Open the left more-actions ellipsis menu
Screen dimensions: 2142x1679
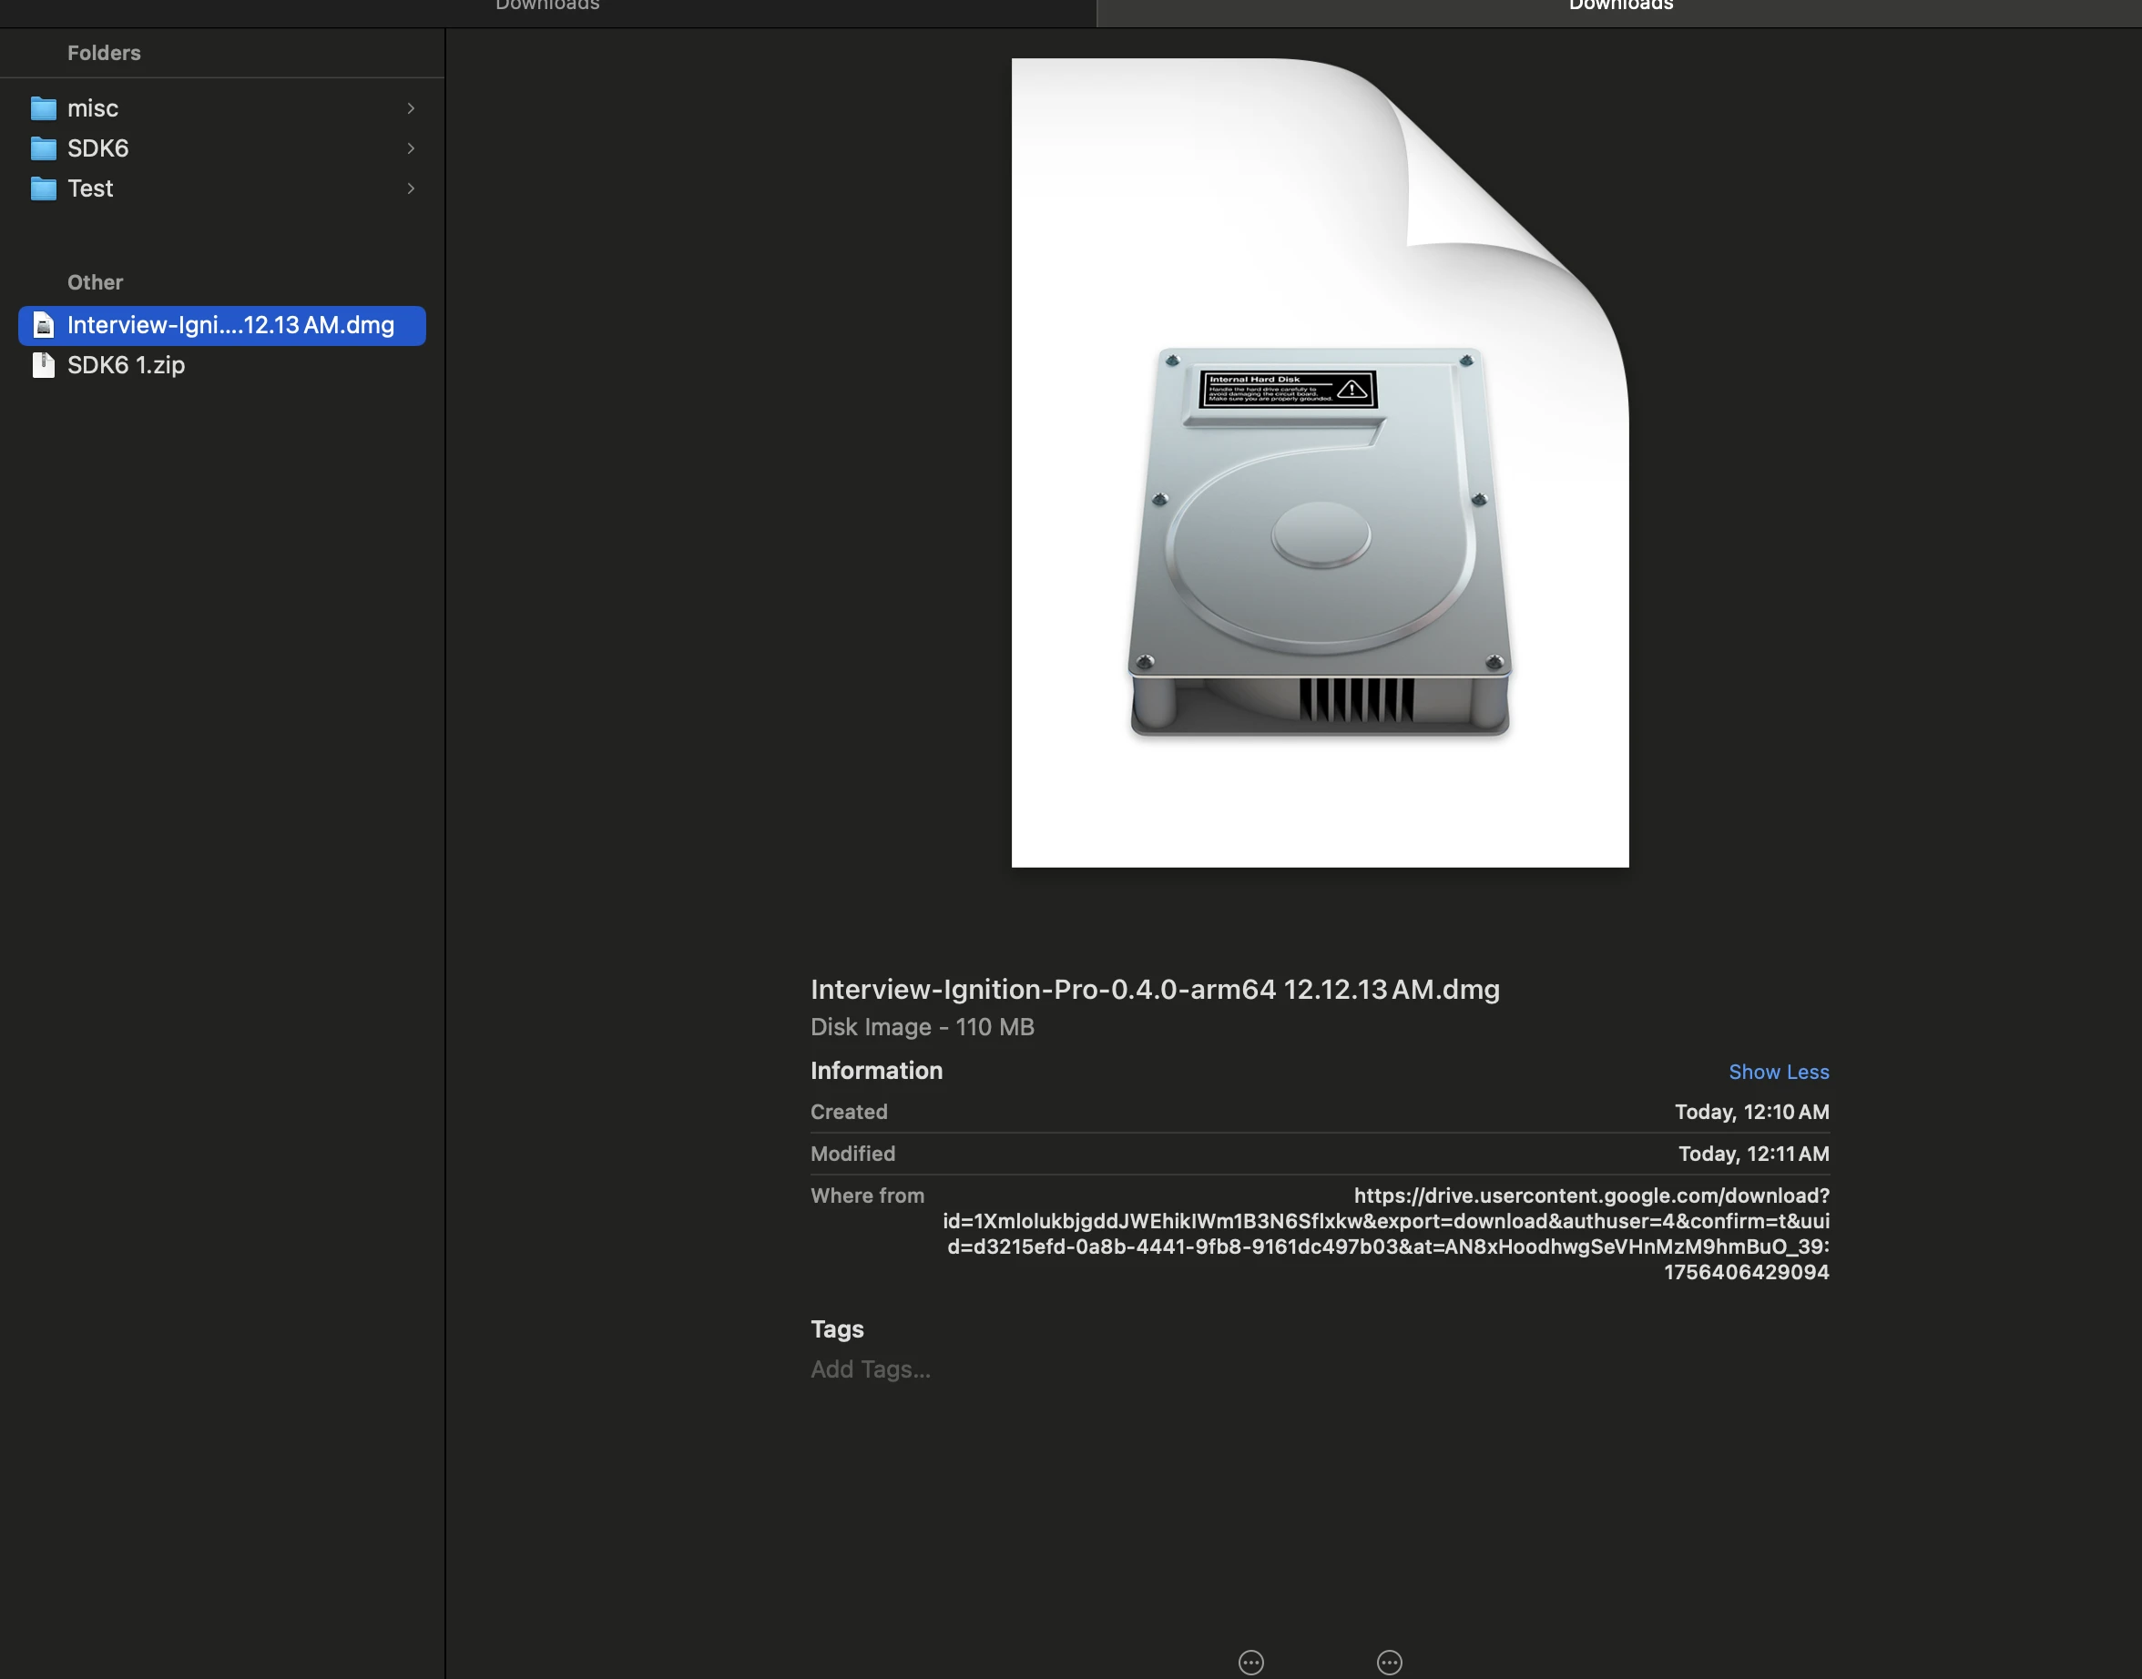[x=1250, y=1663]
